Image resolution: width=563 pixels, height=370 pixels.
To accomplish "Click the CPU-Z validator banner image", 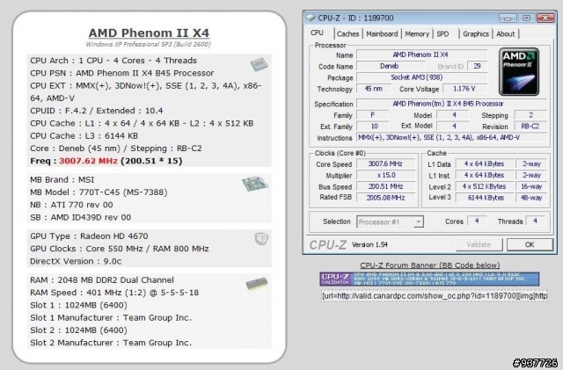I will (429, 279).
